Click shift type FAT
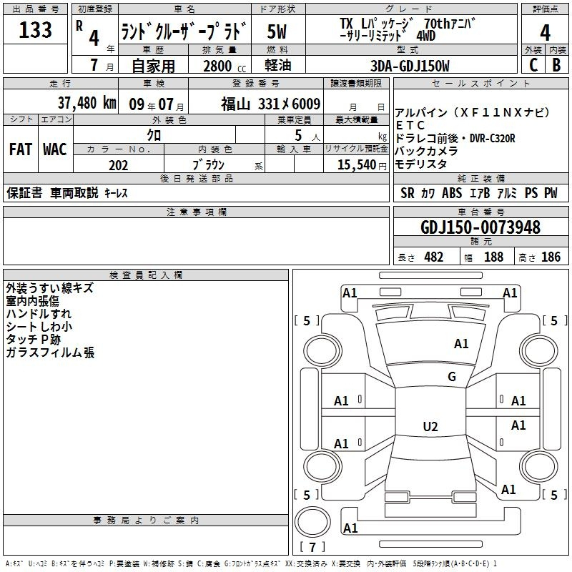Viewport: 572px width, 572px height. (21, 149)
